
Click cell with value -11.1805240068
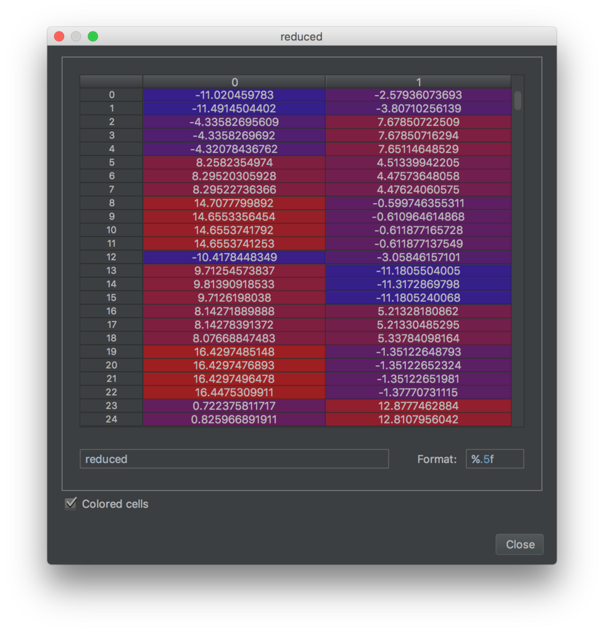tap(418, 297)
